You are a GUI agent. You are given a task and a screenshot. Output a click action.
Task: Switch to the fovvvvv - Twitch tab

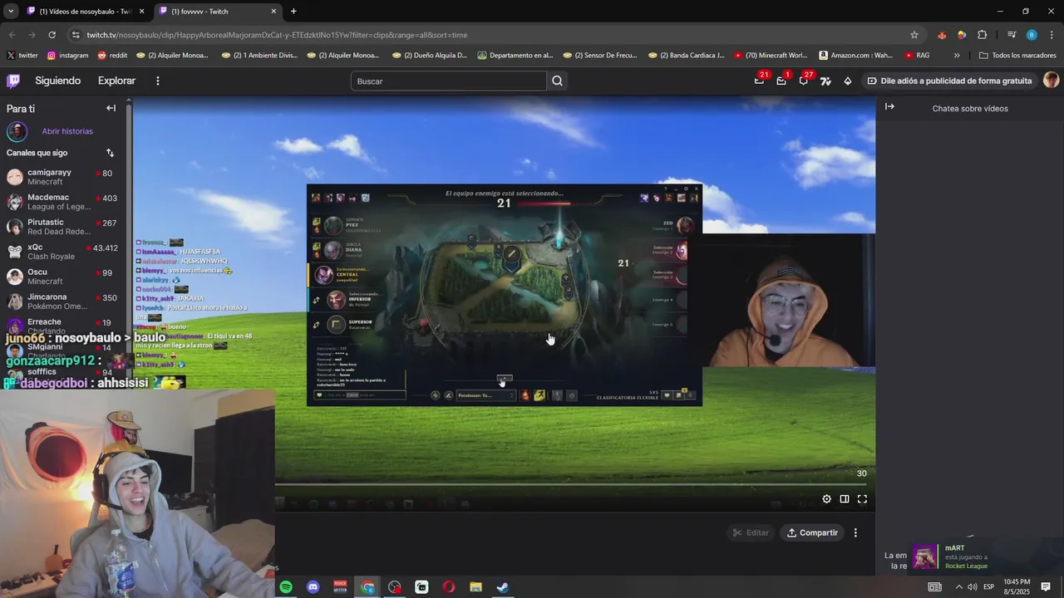point(218,11)
